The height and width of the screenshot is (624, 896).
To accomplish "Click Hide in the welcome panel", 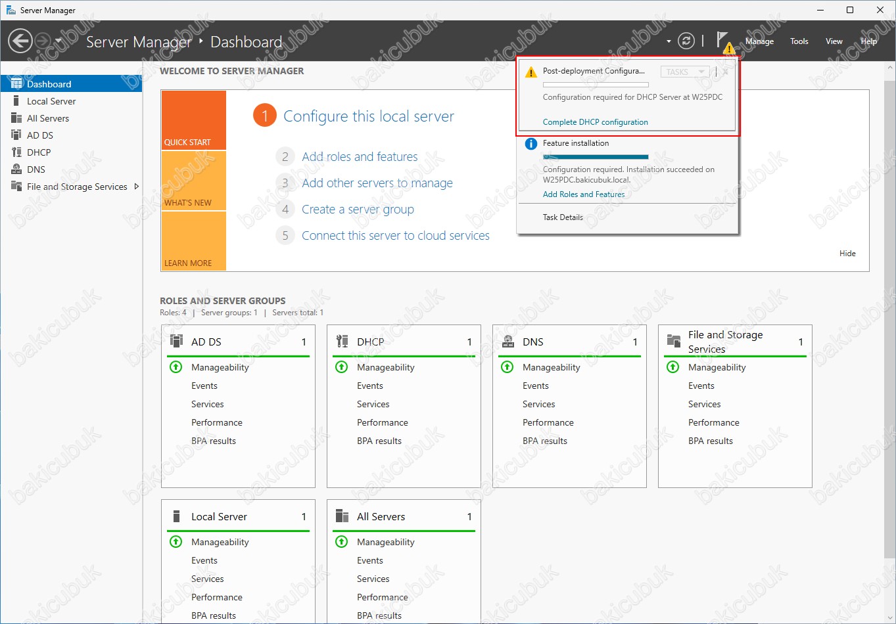I will pyautogui.click(x=847, y=253).
